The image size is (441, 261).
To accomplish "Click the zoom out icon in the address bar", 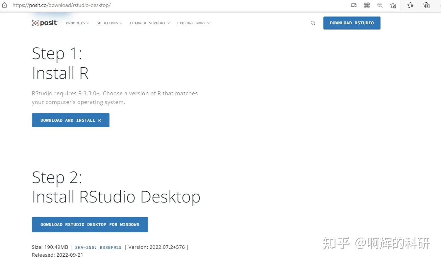I will (380, 5).
